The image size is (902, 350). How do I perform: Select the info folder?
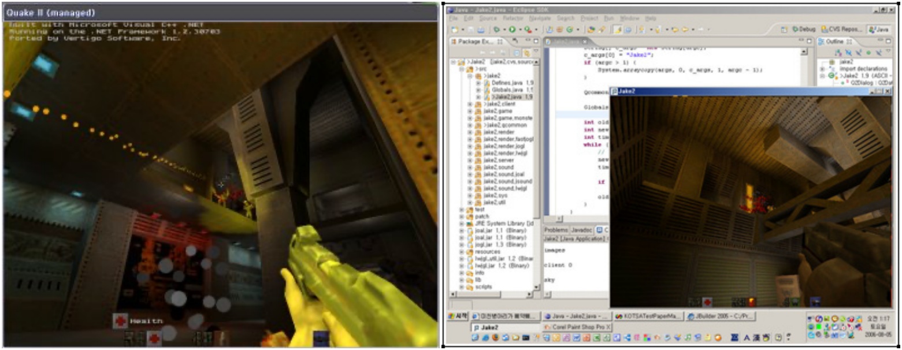tap(474, 272)
